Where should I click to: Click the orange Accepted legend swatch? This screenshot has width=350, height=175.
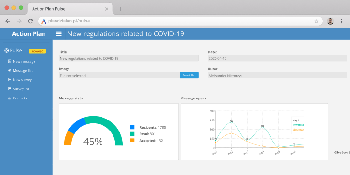point(132,140)
